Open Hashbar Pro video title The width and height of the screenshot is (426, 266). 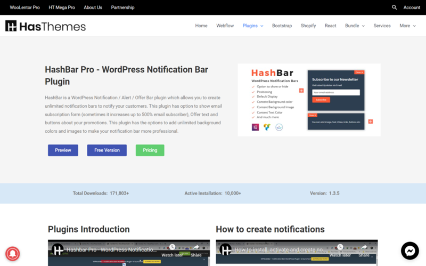click(111, 249)
